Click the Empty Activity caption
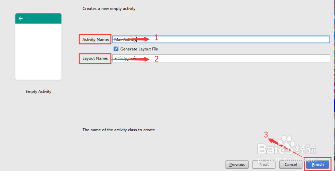This screenshot has width=335, height=171. 38,92
